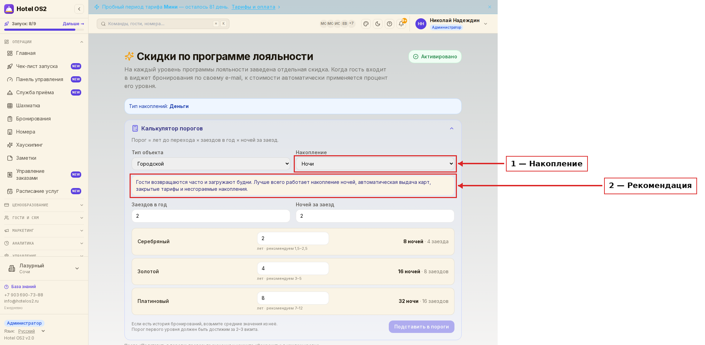Open Служба приёма

click(44, 92)
